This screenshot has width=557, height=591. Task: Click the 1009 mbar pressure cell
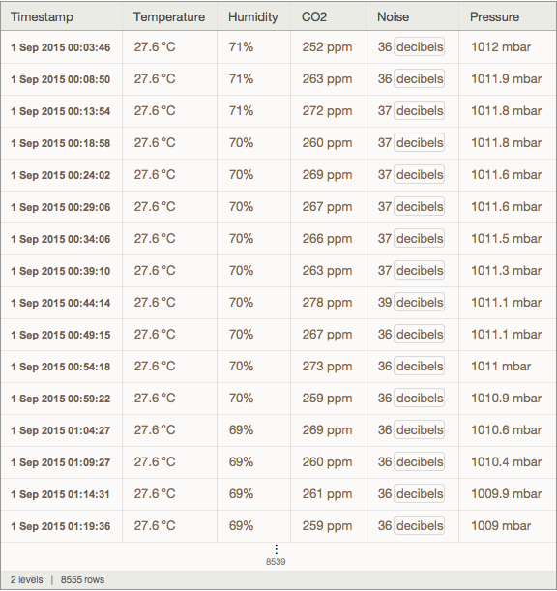pyautogui.click(x=501, y=526)
